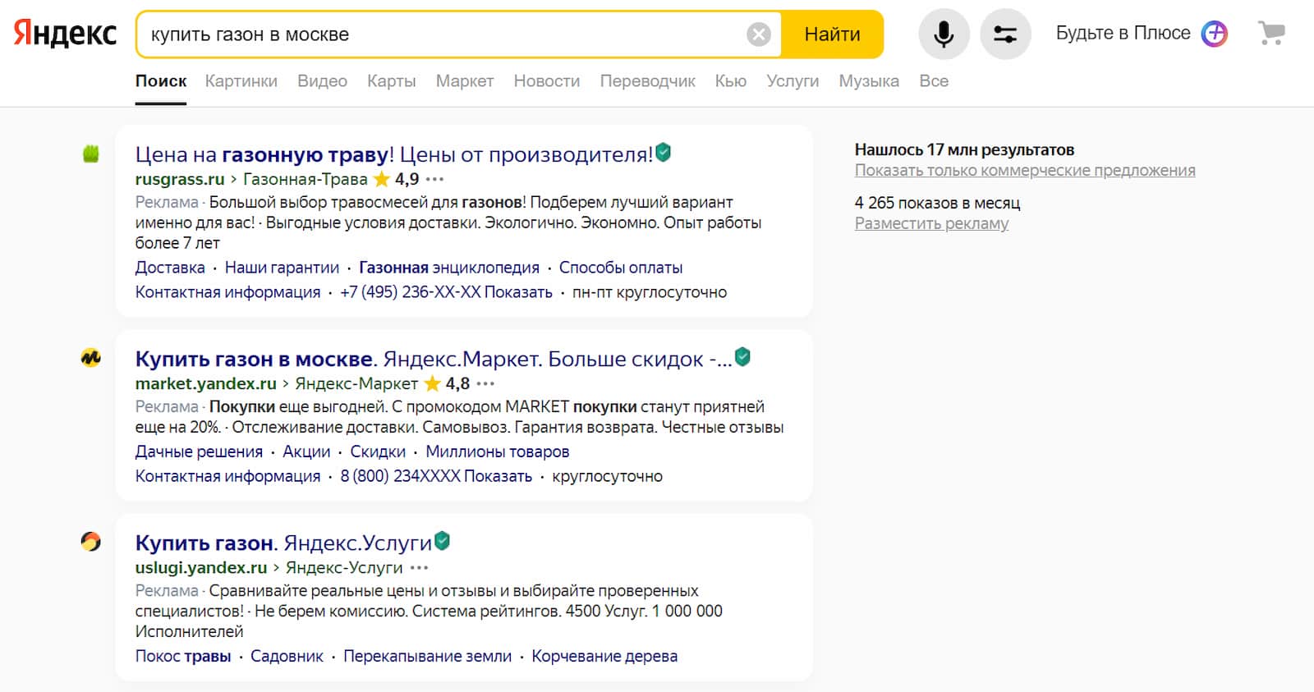This screenshot has height=692, width=1314.
Task: Click the Яндекс logo
Action: tap(65, 34)
